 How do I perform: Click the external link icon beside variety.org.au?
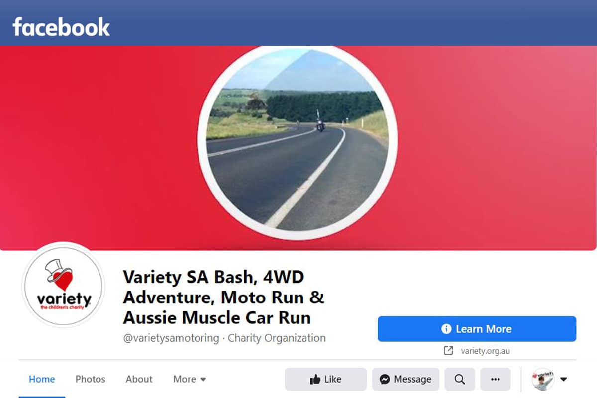click(448, 351)
